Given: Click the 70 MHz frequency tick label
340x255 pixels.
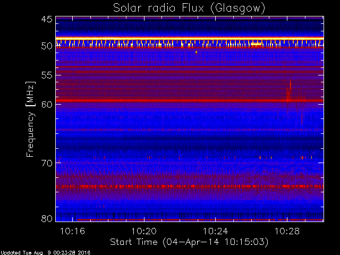Looking at the screenshot, I should pyautogui.click(x=46, y=163).
